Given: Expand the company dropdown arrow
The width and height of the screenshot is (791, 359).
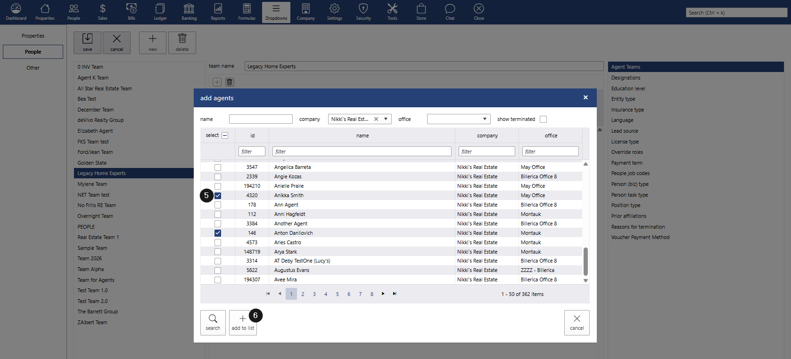Looking at the screenshot, I should 386,119.
